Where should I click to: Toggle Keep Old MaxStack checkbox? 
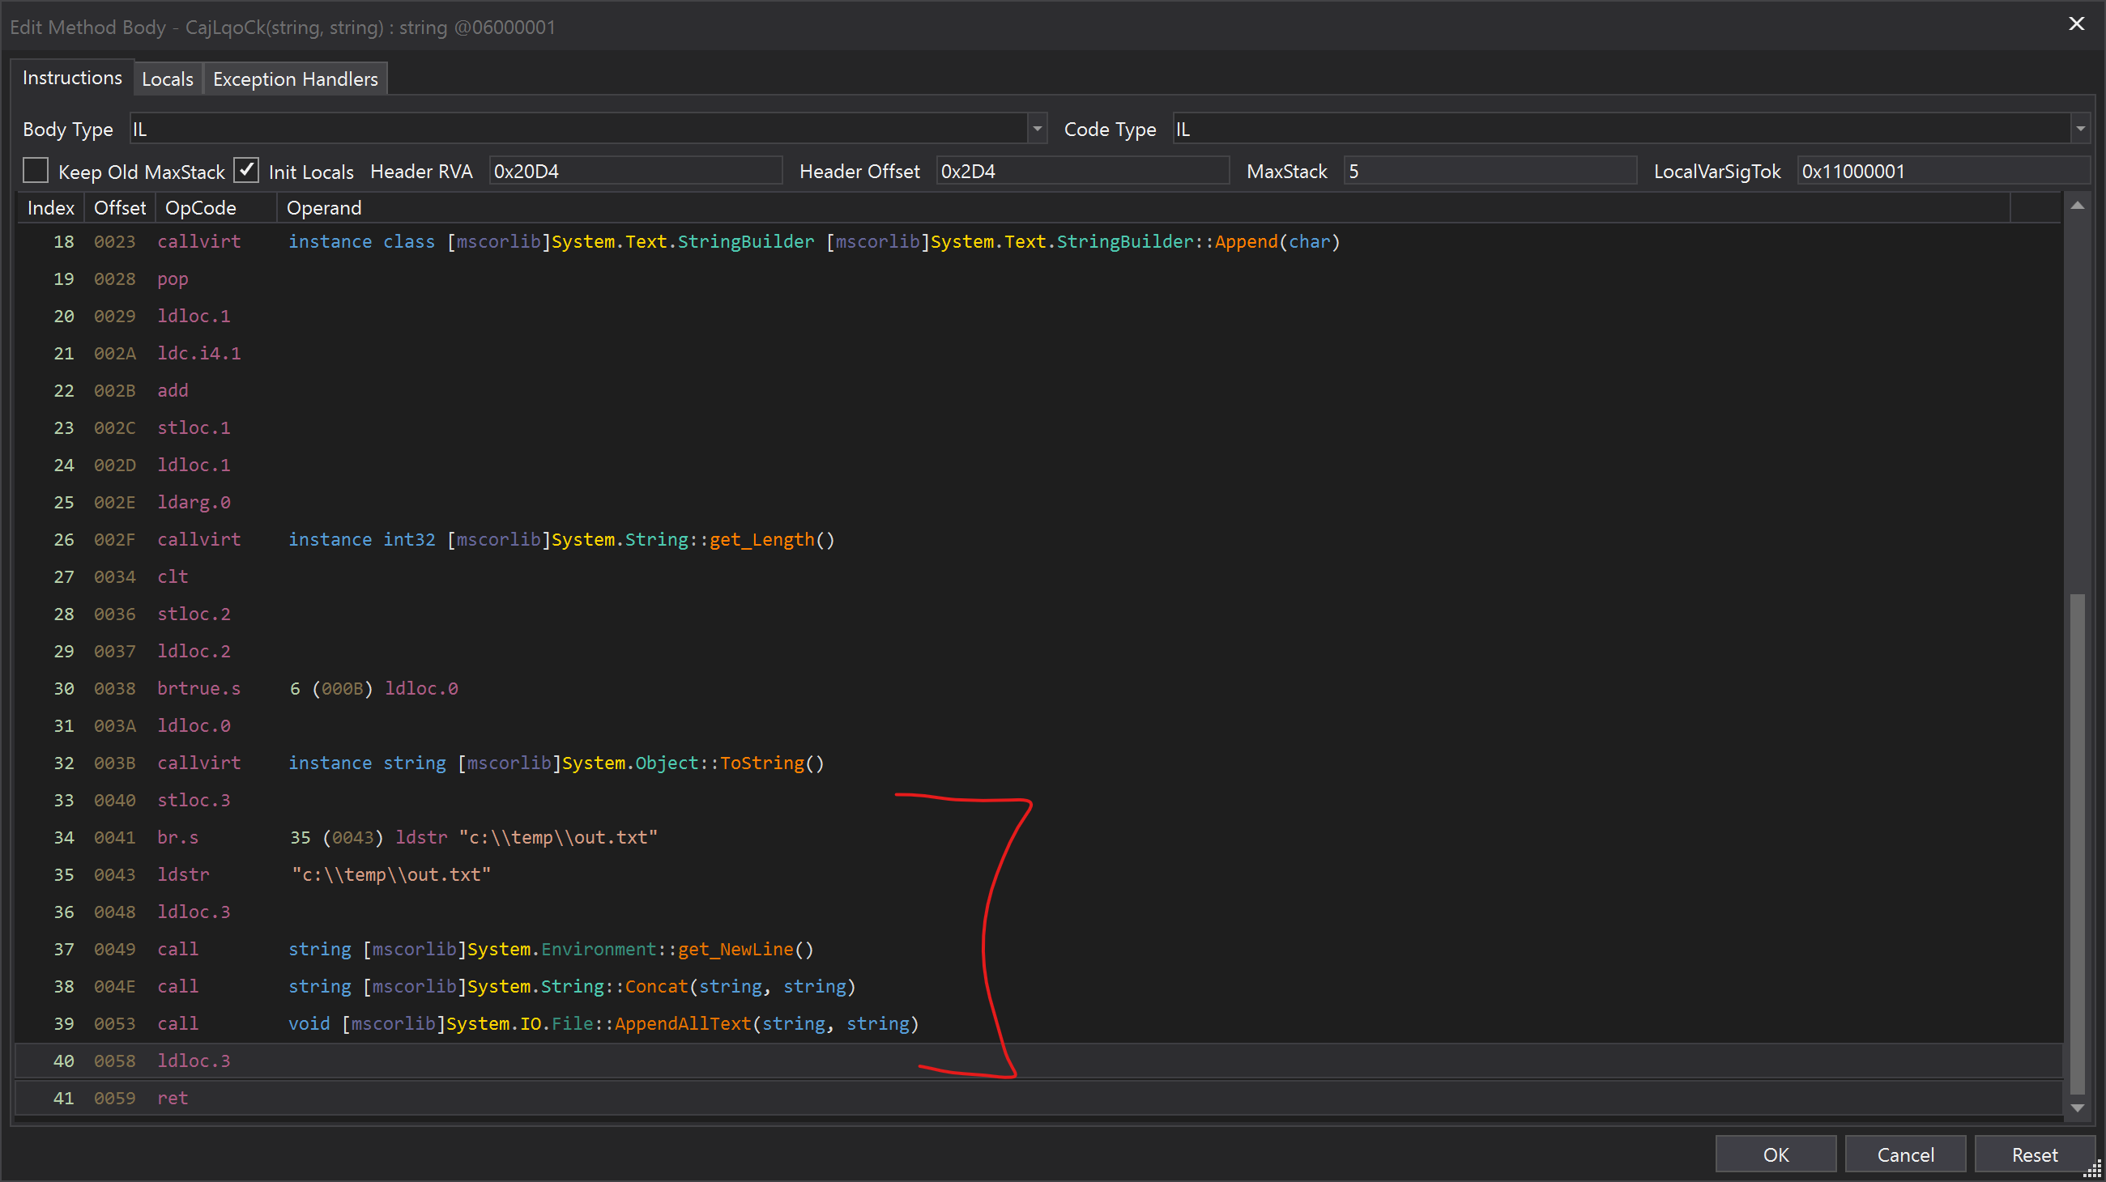point(36,171)
